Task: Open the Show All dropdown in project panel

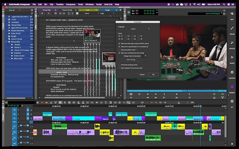Action: click(x=14, y=10)
